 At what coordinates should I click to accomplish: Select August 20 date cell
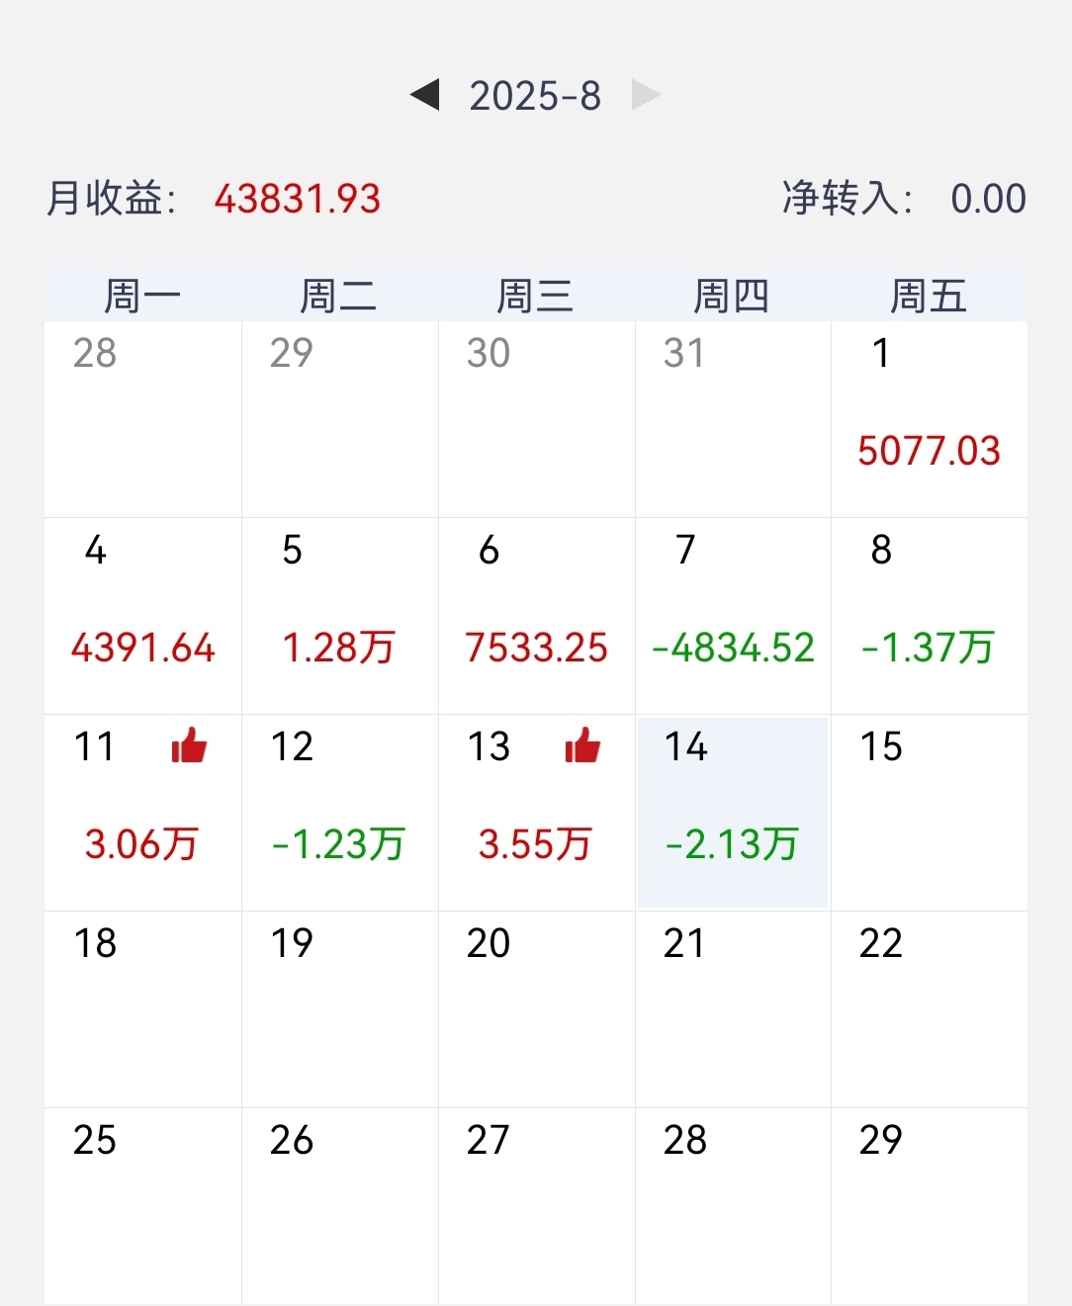(536, 1009)
